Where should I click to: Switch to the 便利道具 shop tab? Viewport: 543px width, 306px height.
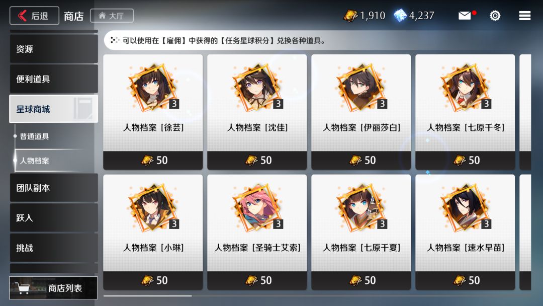[54, 79]
